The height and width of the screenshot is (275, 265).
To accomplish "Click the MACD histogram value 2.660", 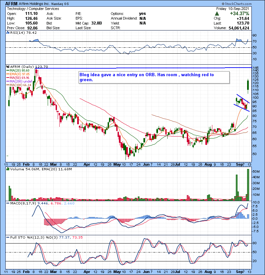I will pos(69,203).
